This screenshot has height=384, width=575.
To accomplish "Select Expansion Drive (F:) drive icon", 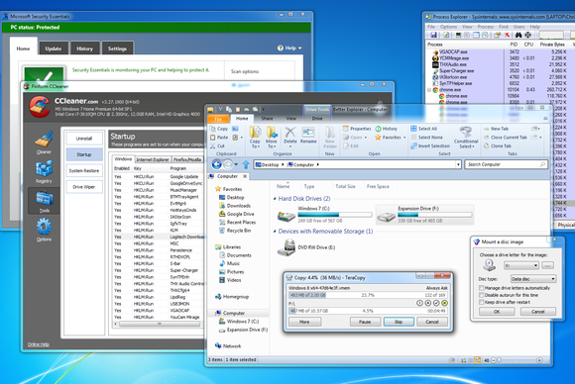I will click(387, 216).
